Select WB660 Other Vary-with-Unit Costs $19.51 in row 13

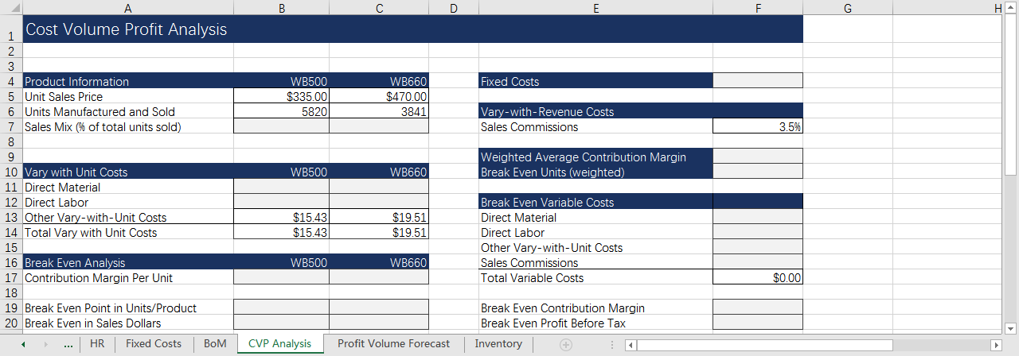pyautogui.click(x=379, y=217)
